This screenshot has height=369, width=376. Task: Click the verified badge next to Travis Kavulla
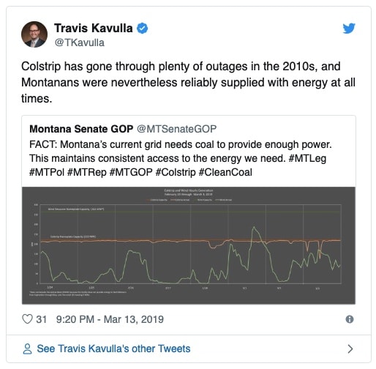[x=142, y=29]
